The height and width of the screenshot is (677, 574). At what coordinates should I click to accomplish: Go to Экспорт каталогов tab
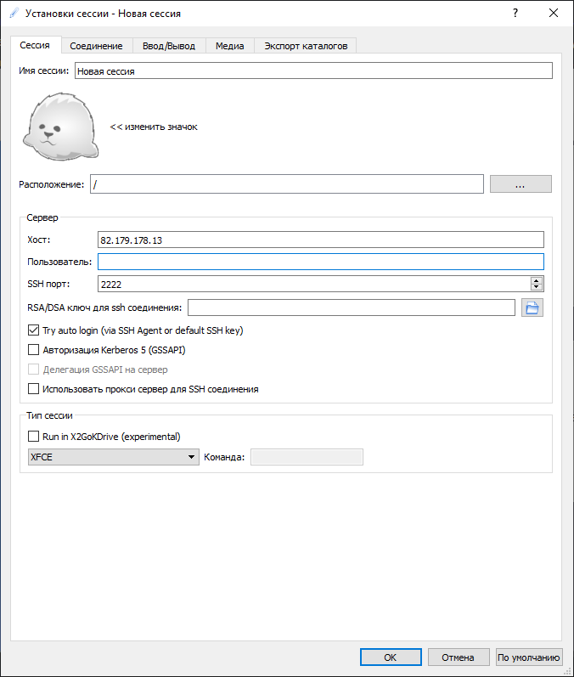(306, 46)
